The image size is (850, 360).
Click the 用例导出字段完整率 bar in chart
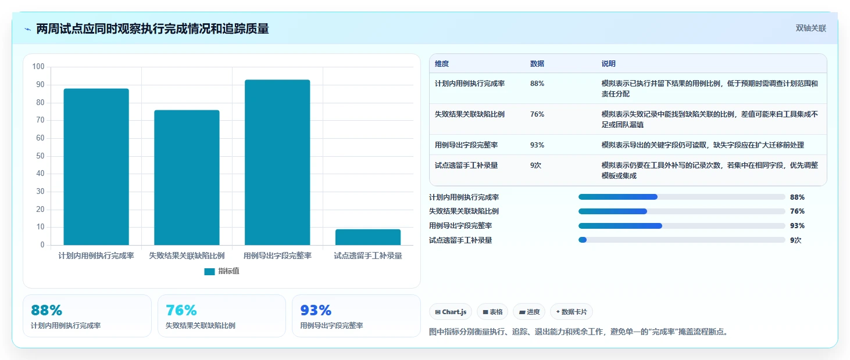[277, 163]
